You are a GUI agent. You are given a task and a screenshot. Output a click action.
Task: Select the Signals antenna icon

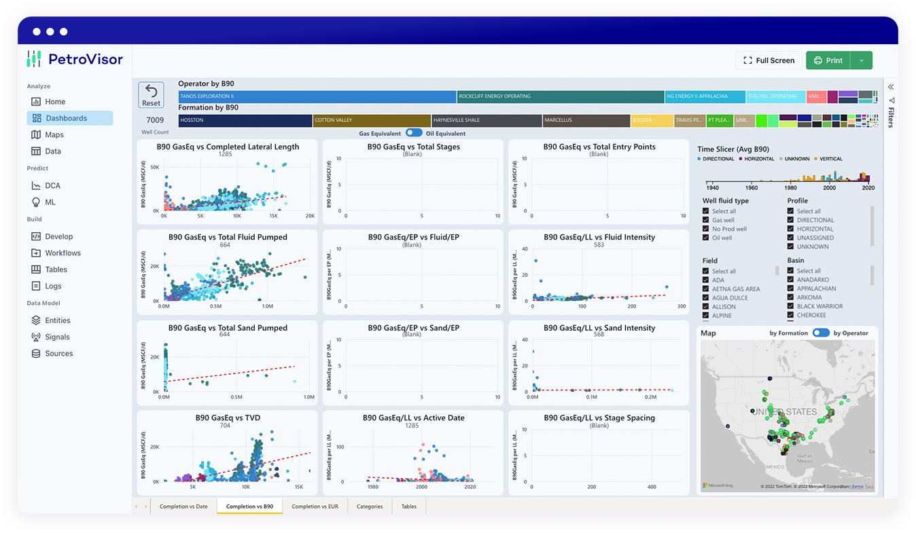[36, 337]
